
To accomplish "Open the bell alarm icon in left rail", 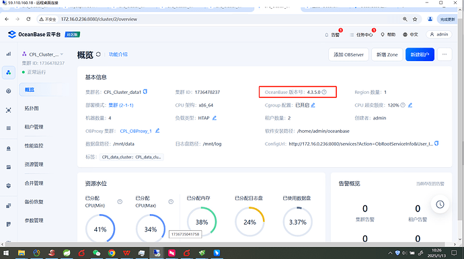I will 9,148.
